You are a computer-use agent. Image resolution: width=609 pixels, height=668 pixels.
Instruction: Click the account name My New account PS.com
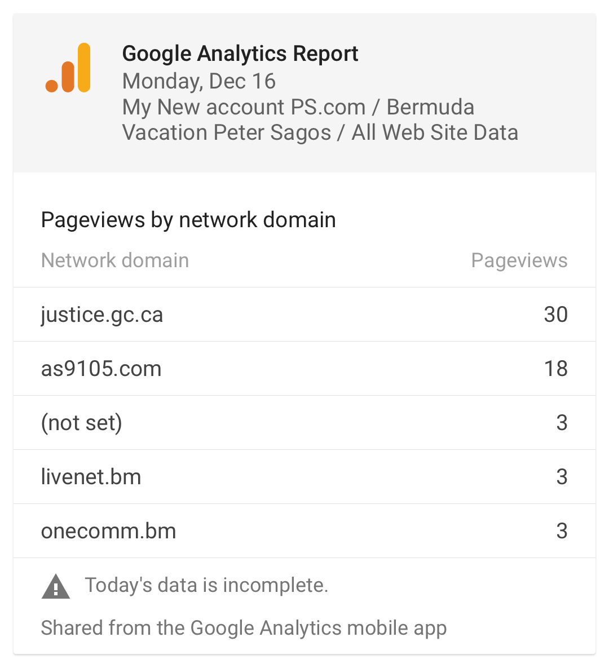pos(244,107)
